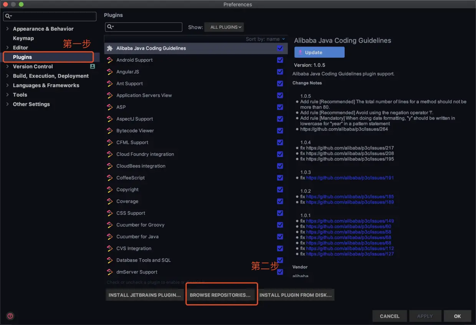The width and height of the screenshot is (476, 325).
Task: Click Install Plugin From Disk button
Action: pos(296,295)
